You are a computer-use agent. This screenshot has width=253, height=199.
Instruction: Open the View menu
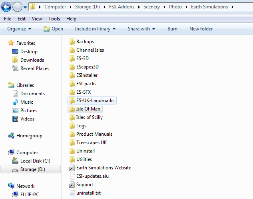click(x=37, y=19)
